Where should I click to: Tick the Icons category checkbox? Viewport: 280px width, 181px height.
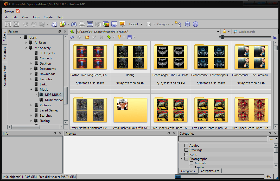point(186,154)
